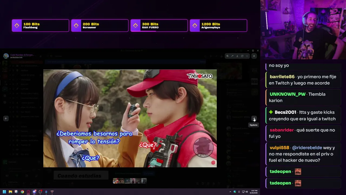
Task: Click the green badge beside Becs2001
Action: [271, 112]
